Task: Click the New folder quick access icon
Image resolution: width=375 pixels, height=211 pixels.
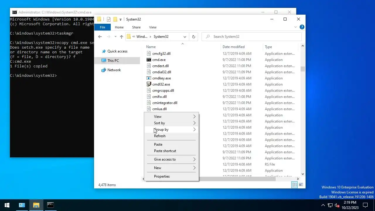Action: coord(115,19)
